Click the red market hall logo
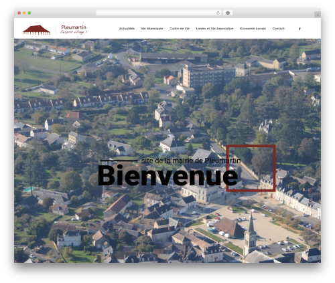The height and width of the screenshot is (283, 335). point(36,30)
